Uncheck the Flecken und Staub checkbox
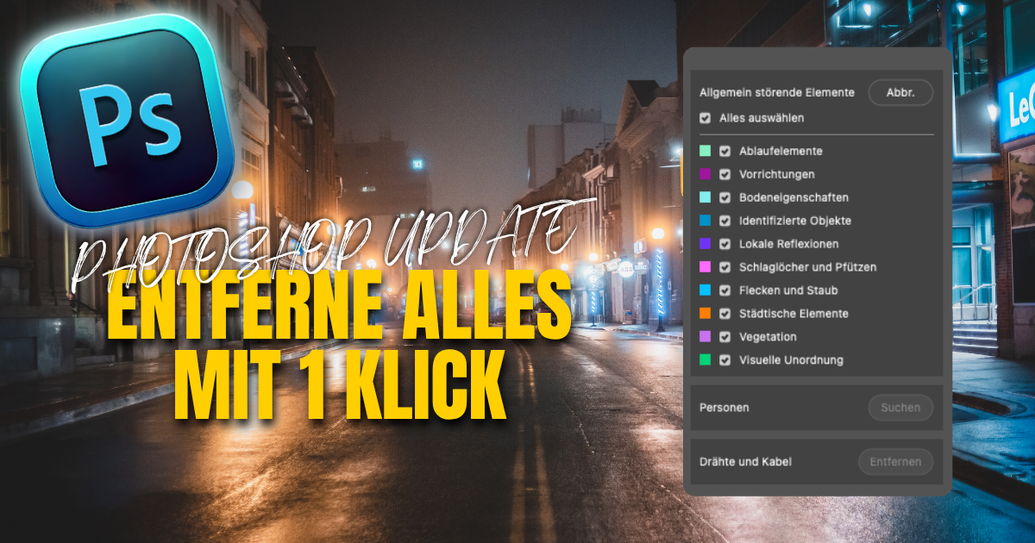Screen dimensions: 1035x543 725,290
